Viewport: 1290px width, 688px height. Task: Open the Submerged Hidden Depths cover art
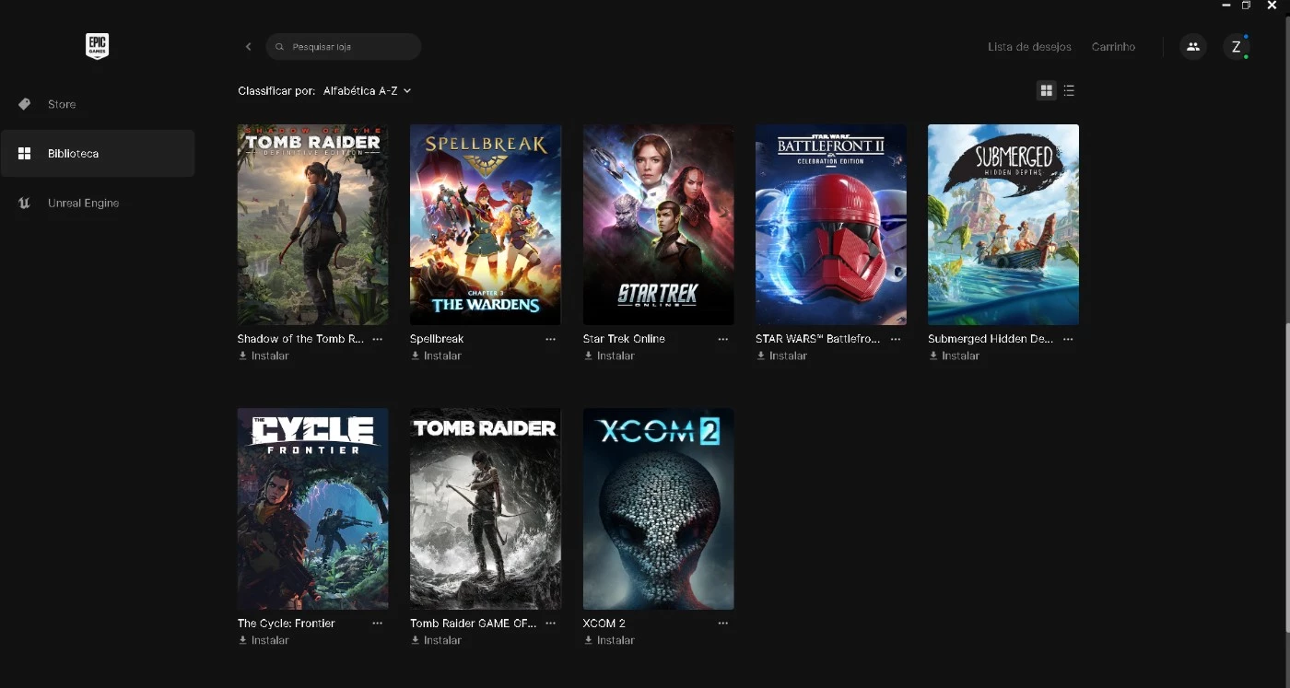1003,225
